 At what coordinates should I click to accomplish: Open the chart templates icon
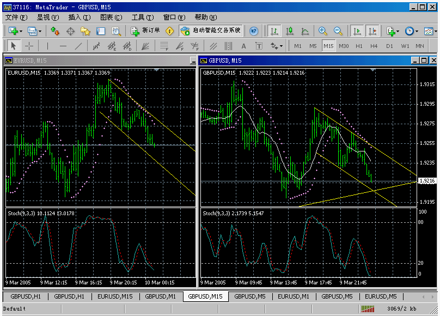point(429,31)
